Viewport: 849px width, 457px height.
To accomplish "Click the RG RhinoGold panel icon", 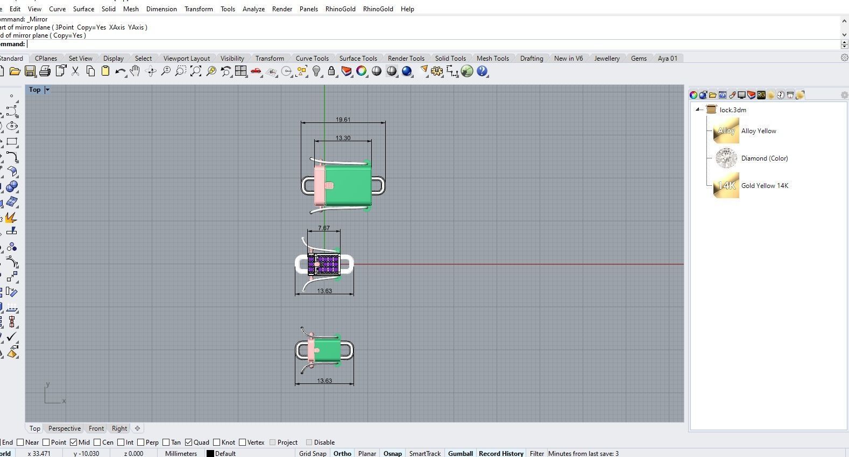I will 761,95.
